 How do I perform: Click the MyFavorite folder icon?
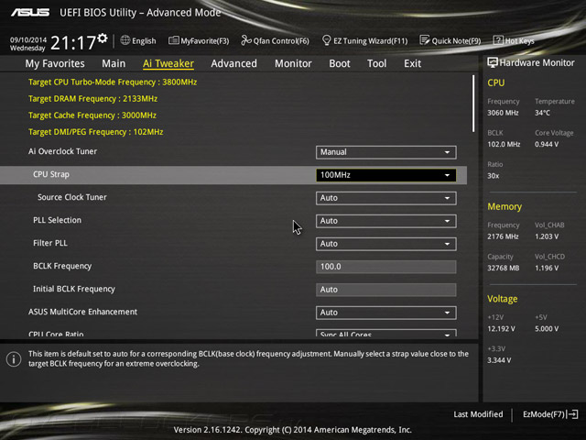click(173, 40)
